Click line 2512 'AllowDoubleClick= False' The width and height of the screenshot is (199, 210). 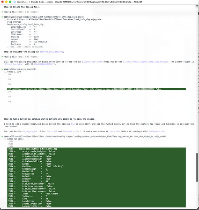coord(96,161)
